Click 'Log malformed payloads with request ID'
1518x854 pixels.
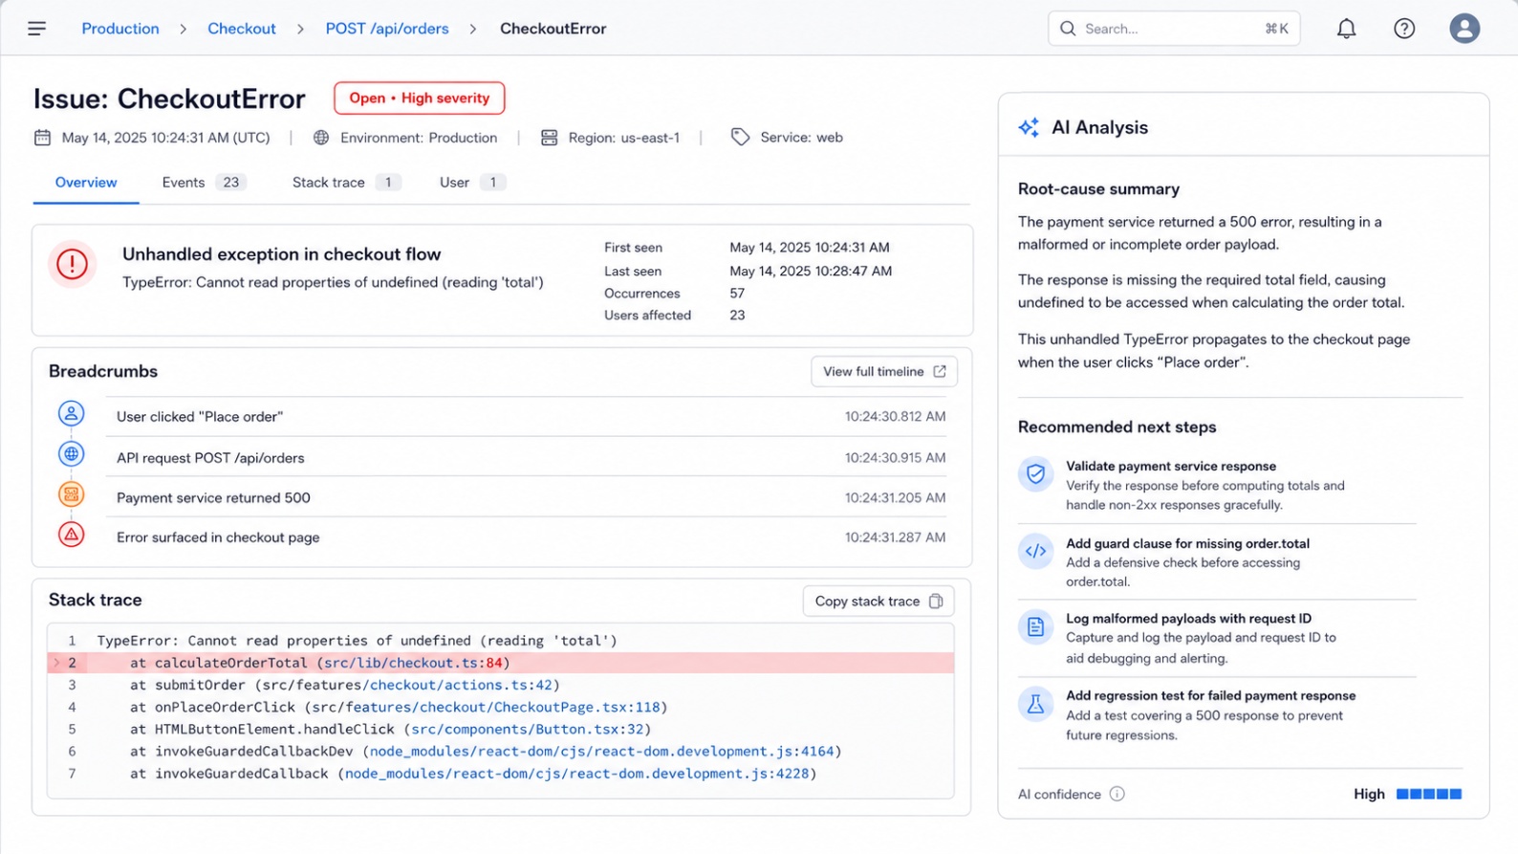point(1188,619)
